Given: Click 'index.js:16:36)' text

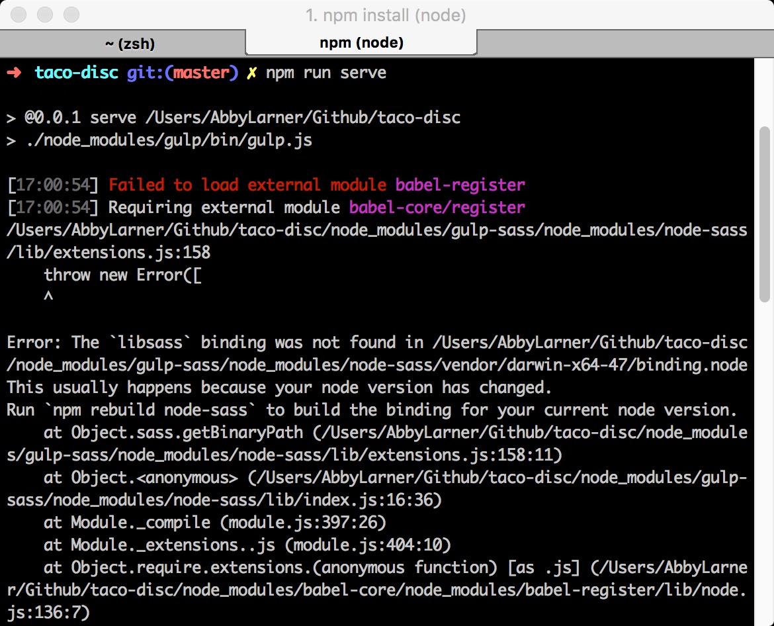Looking at the screenshot, I should [x=372, y=500].
